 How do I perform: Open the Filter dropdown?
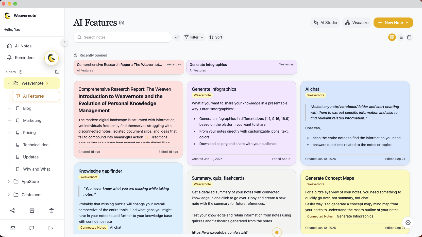[x=194, y=37]
